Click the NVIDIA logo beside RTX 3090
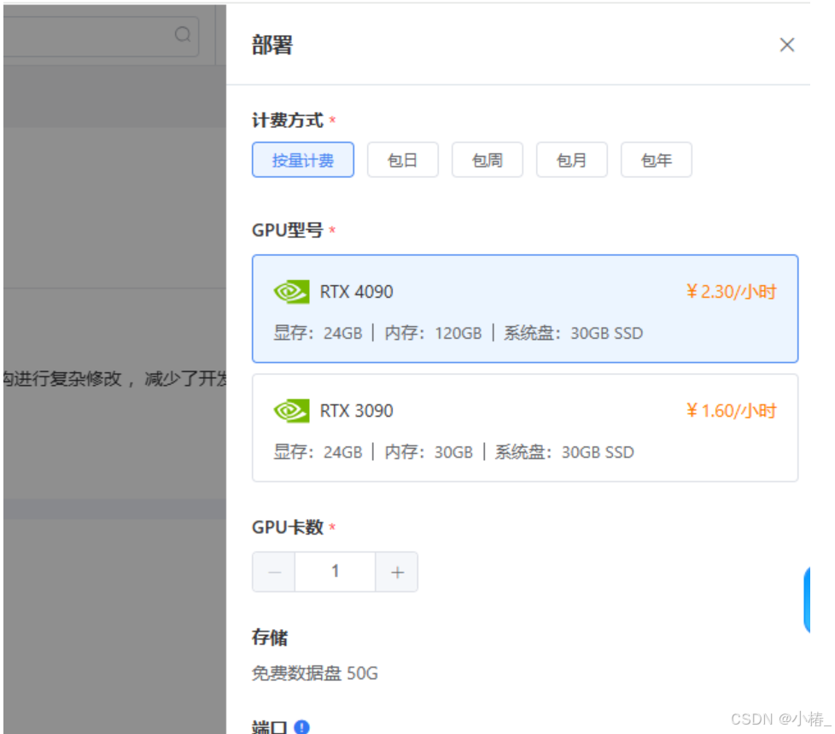Viewport: 835px width, 734px height. tap(291, 411)
